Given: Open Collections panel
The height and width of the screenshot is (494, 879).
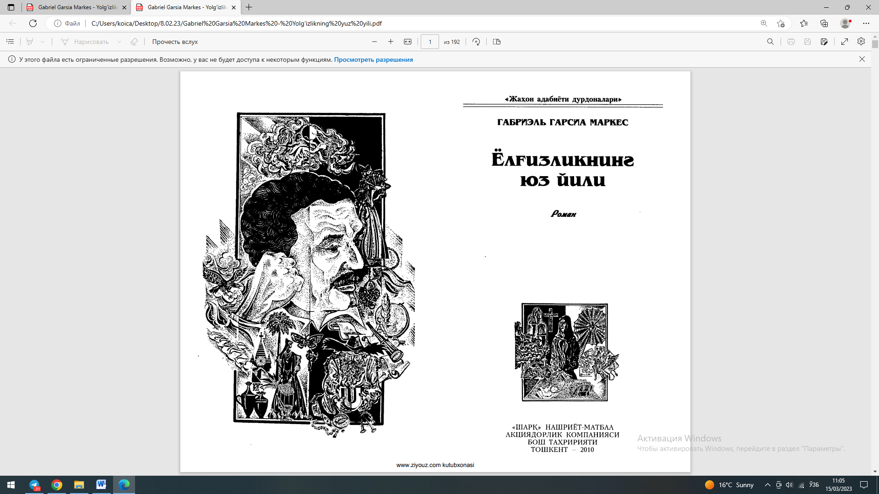Looking at the screenshot, I should (x=824, y=23).
